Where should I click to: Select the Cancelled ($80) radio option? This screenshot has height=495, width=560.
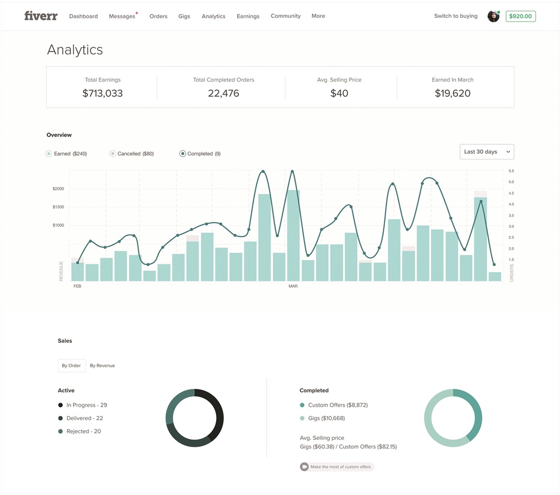(113, 154)
